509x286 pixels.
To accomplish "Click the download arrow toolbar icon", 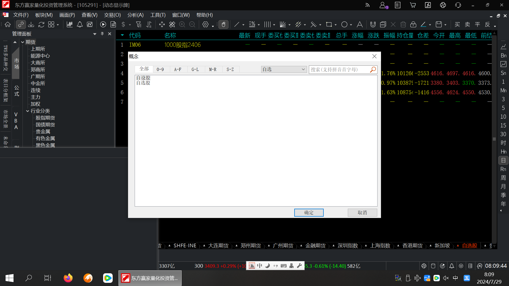I will pyautogui.click(x=31, y=25).
